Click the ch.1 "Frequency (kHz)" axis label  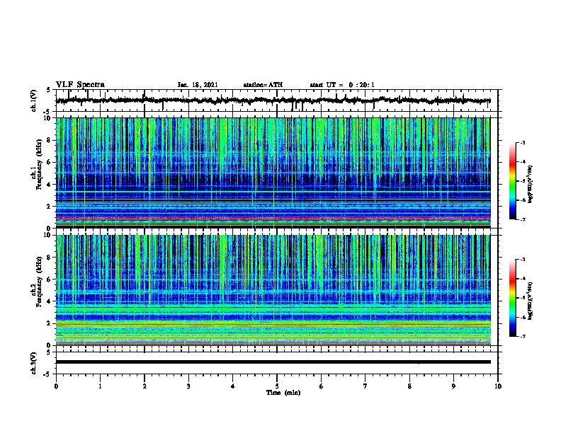[39, 164]
